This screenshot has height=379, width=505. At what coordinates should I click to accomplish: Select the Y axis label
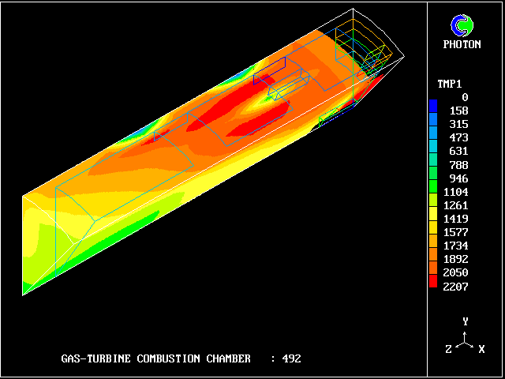[466, 321]
